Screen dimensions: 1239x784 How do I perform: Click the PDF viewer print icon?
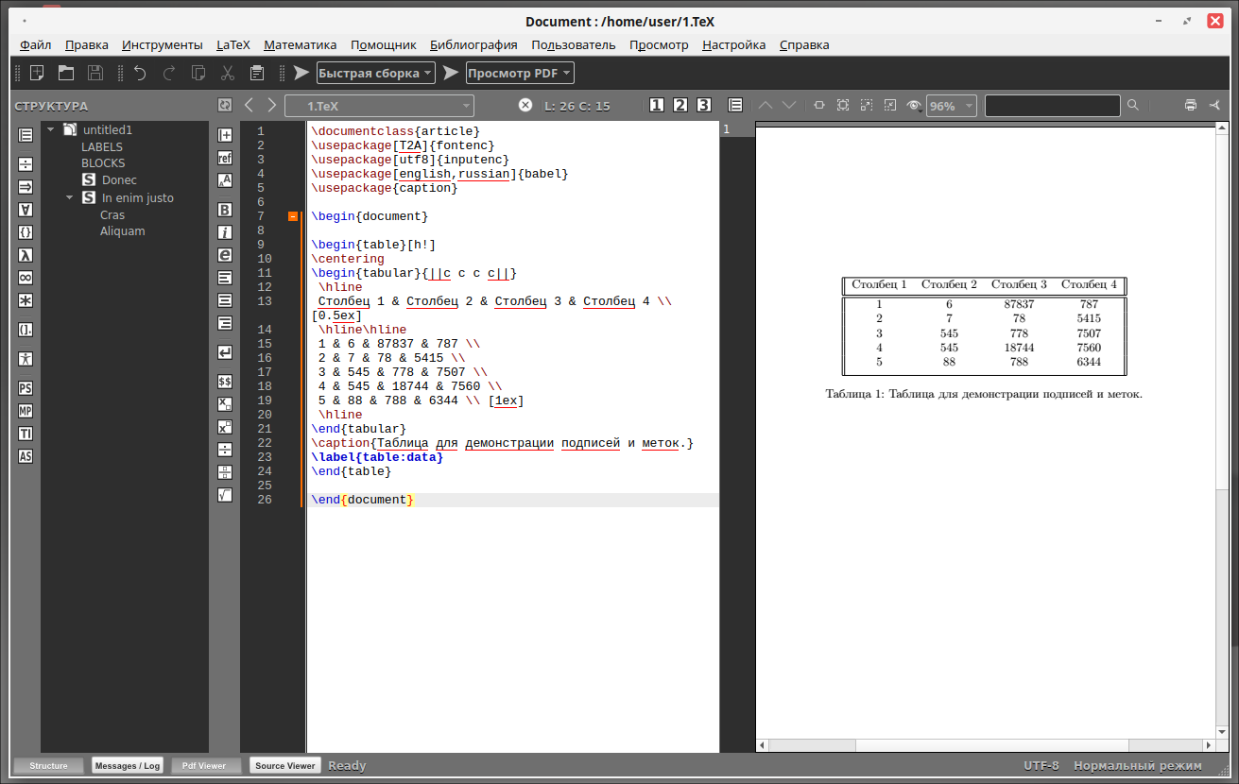point(1190,105)
